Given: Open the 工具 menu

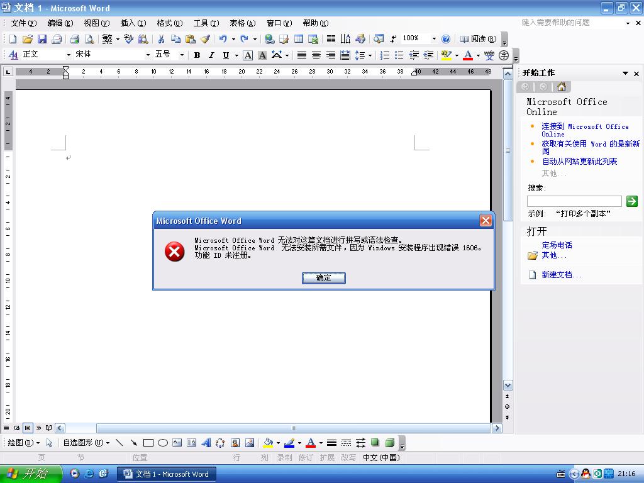Looking at the screenshot, I should (206, 23).
